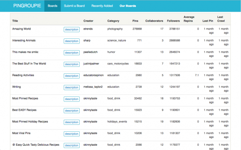Screen dimensions: 241x150
Task: Sort by Category column header
Action: pyautogui.click(x=113, y=21)
